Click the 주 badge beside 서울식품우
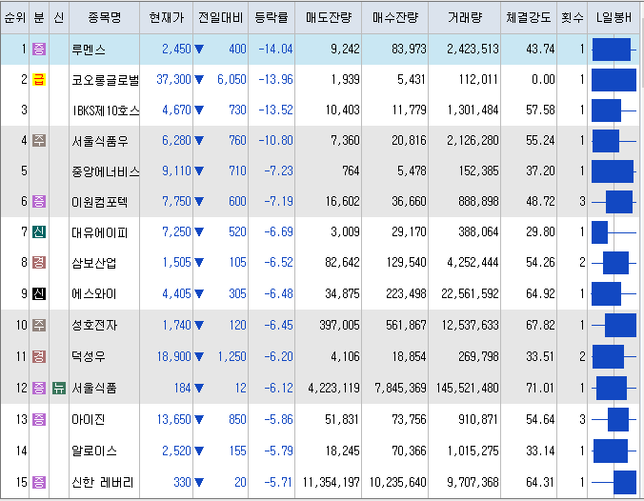 pos(39,140)
